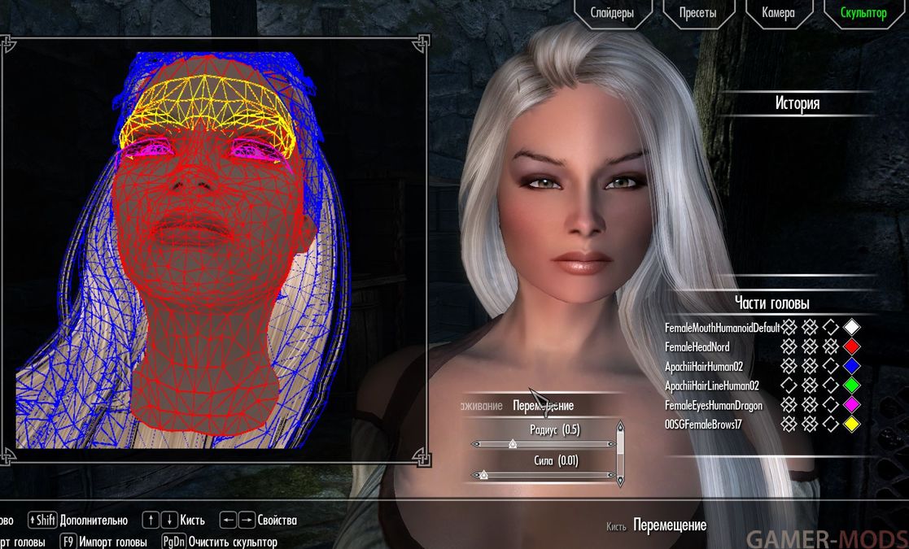Click the Shift key icon
Image resolution: width=909 pixels, height=549 pixels.
42,520
